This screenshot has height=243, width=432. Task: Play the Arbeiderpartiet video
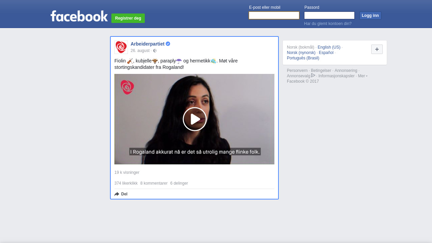195,119
